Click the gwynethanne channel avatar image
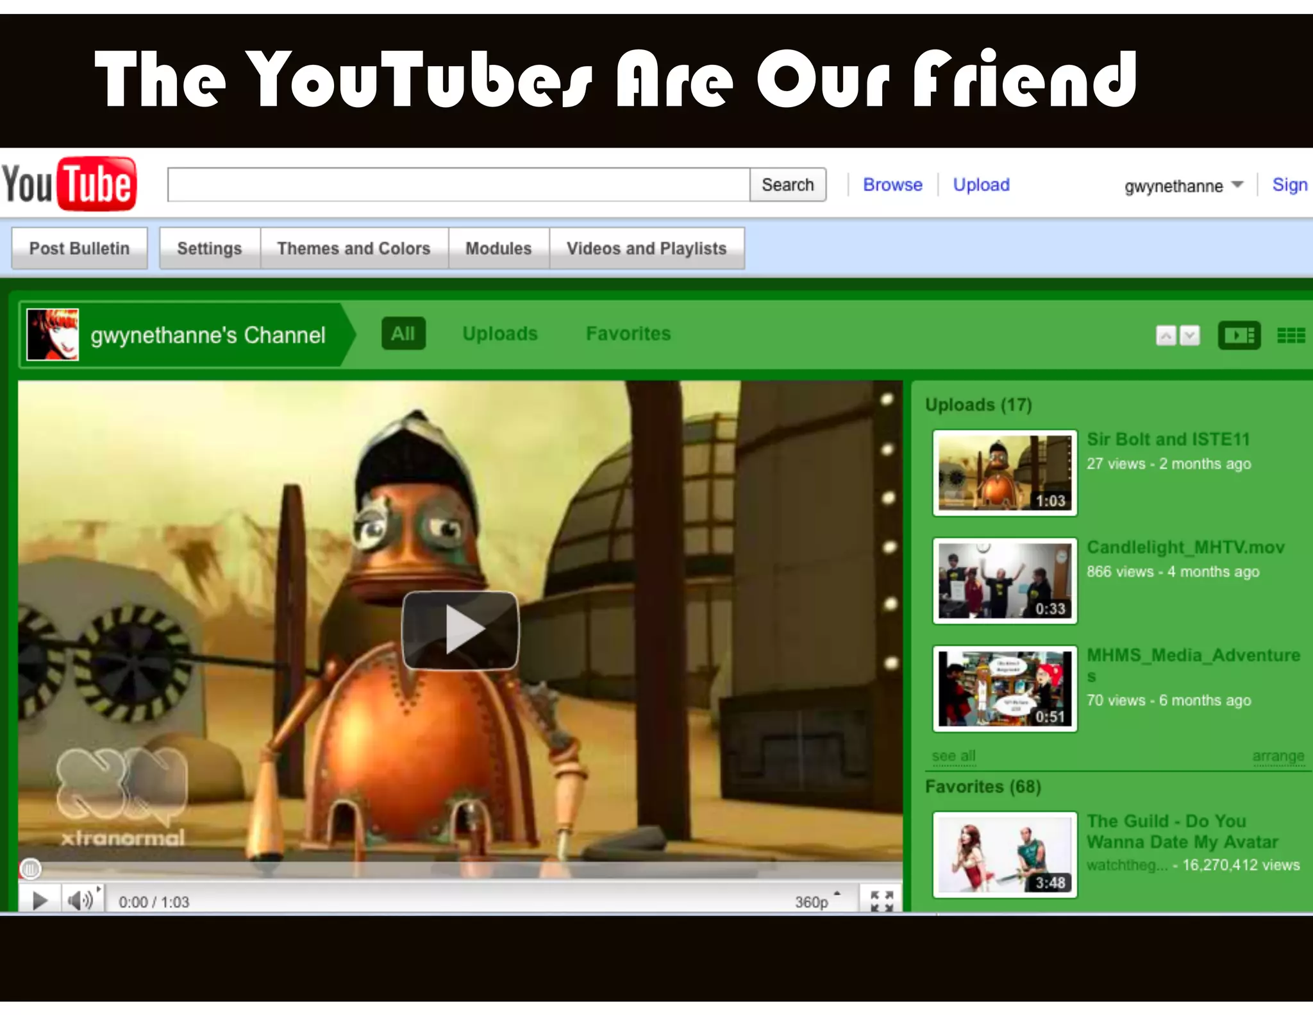The height and width of the screenshot is (1015, 1313). [x=53, y=334]
